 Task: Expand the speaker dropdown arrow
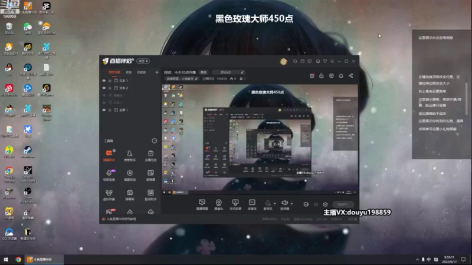pyautogui.click(x=291, y=203)
